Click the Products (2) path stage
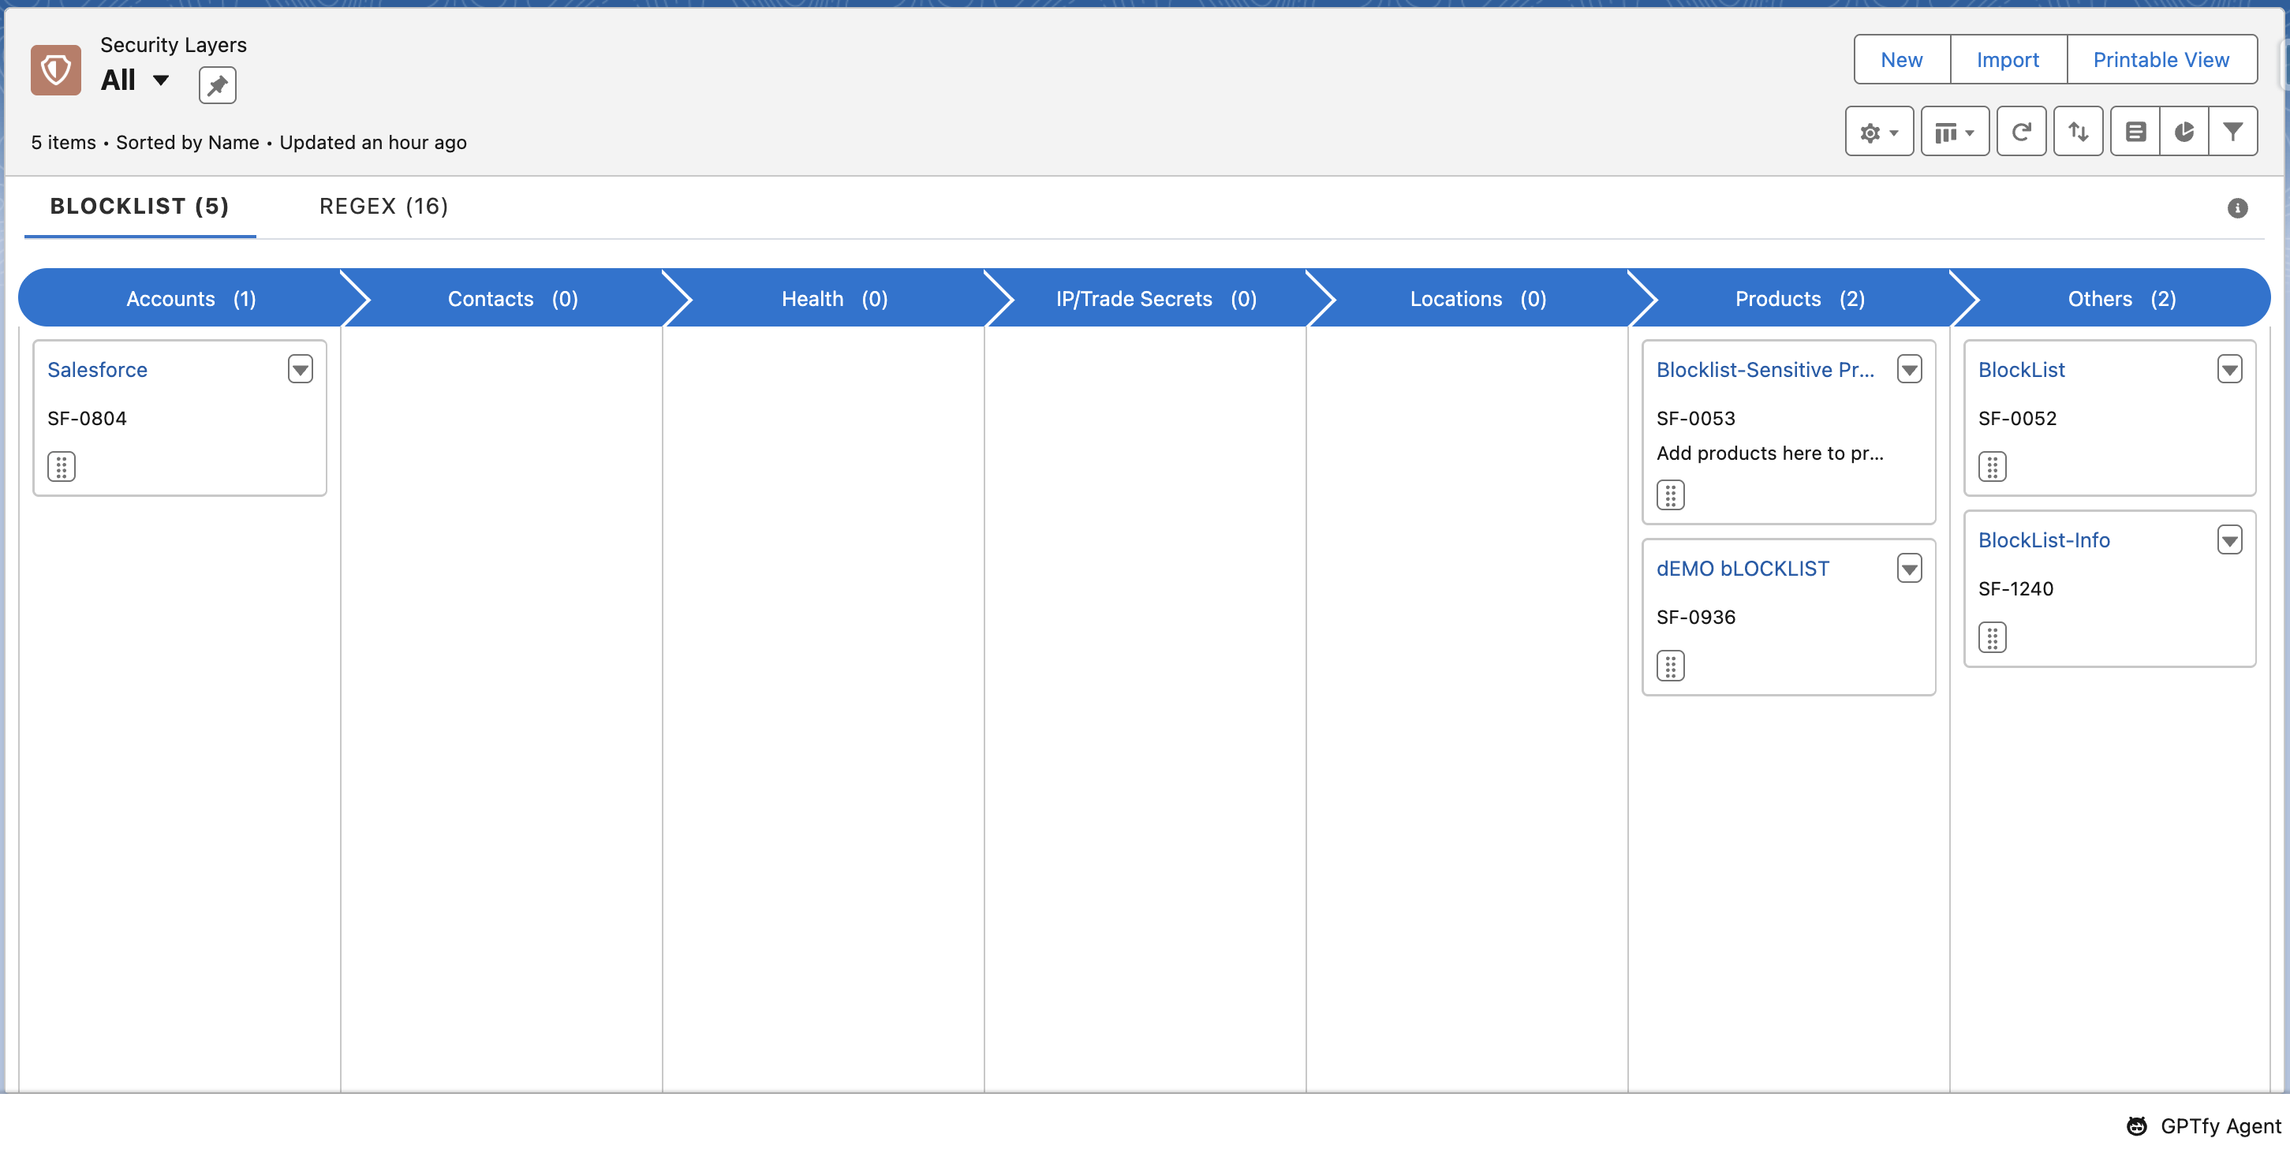The width and height of the screenshot is (2290, 1157). pyautogui.click(x=1799, y=299)
